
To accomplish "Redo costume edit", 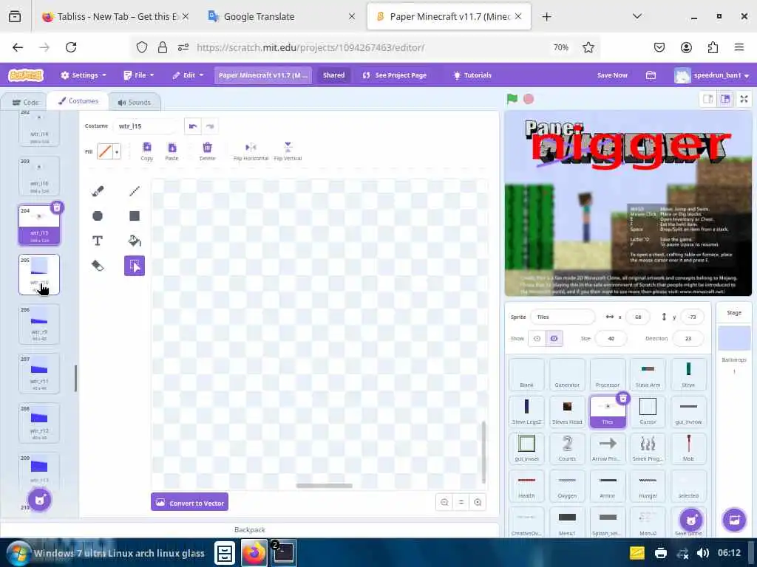I will point(209,126).
